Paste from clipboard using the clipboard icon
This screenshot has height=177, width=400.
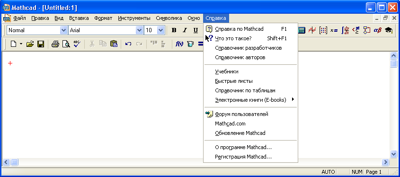point(114,44)
